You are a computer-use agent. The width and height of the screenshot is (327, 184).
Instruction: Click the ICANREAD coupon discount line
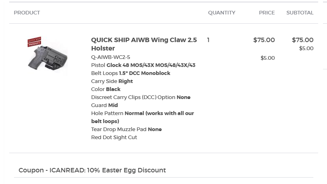click(x=92, y=170)
